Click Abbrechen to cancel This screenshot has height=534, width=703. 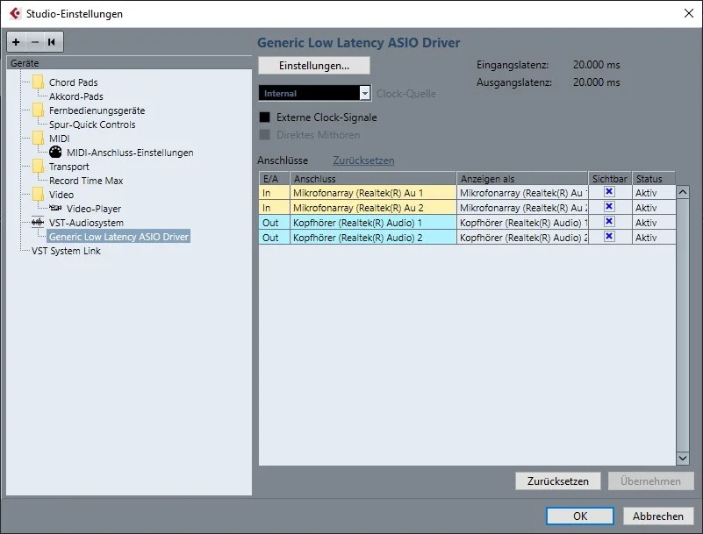pyautogui.click(x=658, y=516)
